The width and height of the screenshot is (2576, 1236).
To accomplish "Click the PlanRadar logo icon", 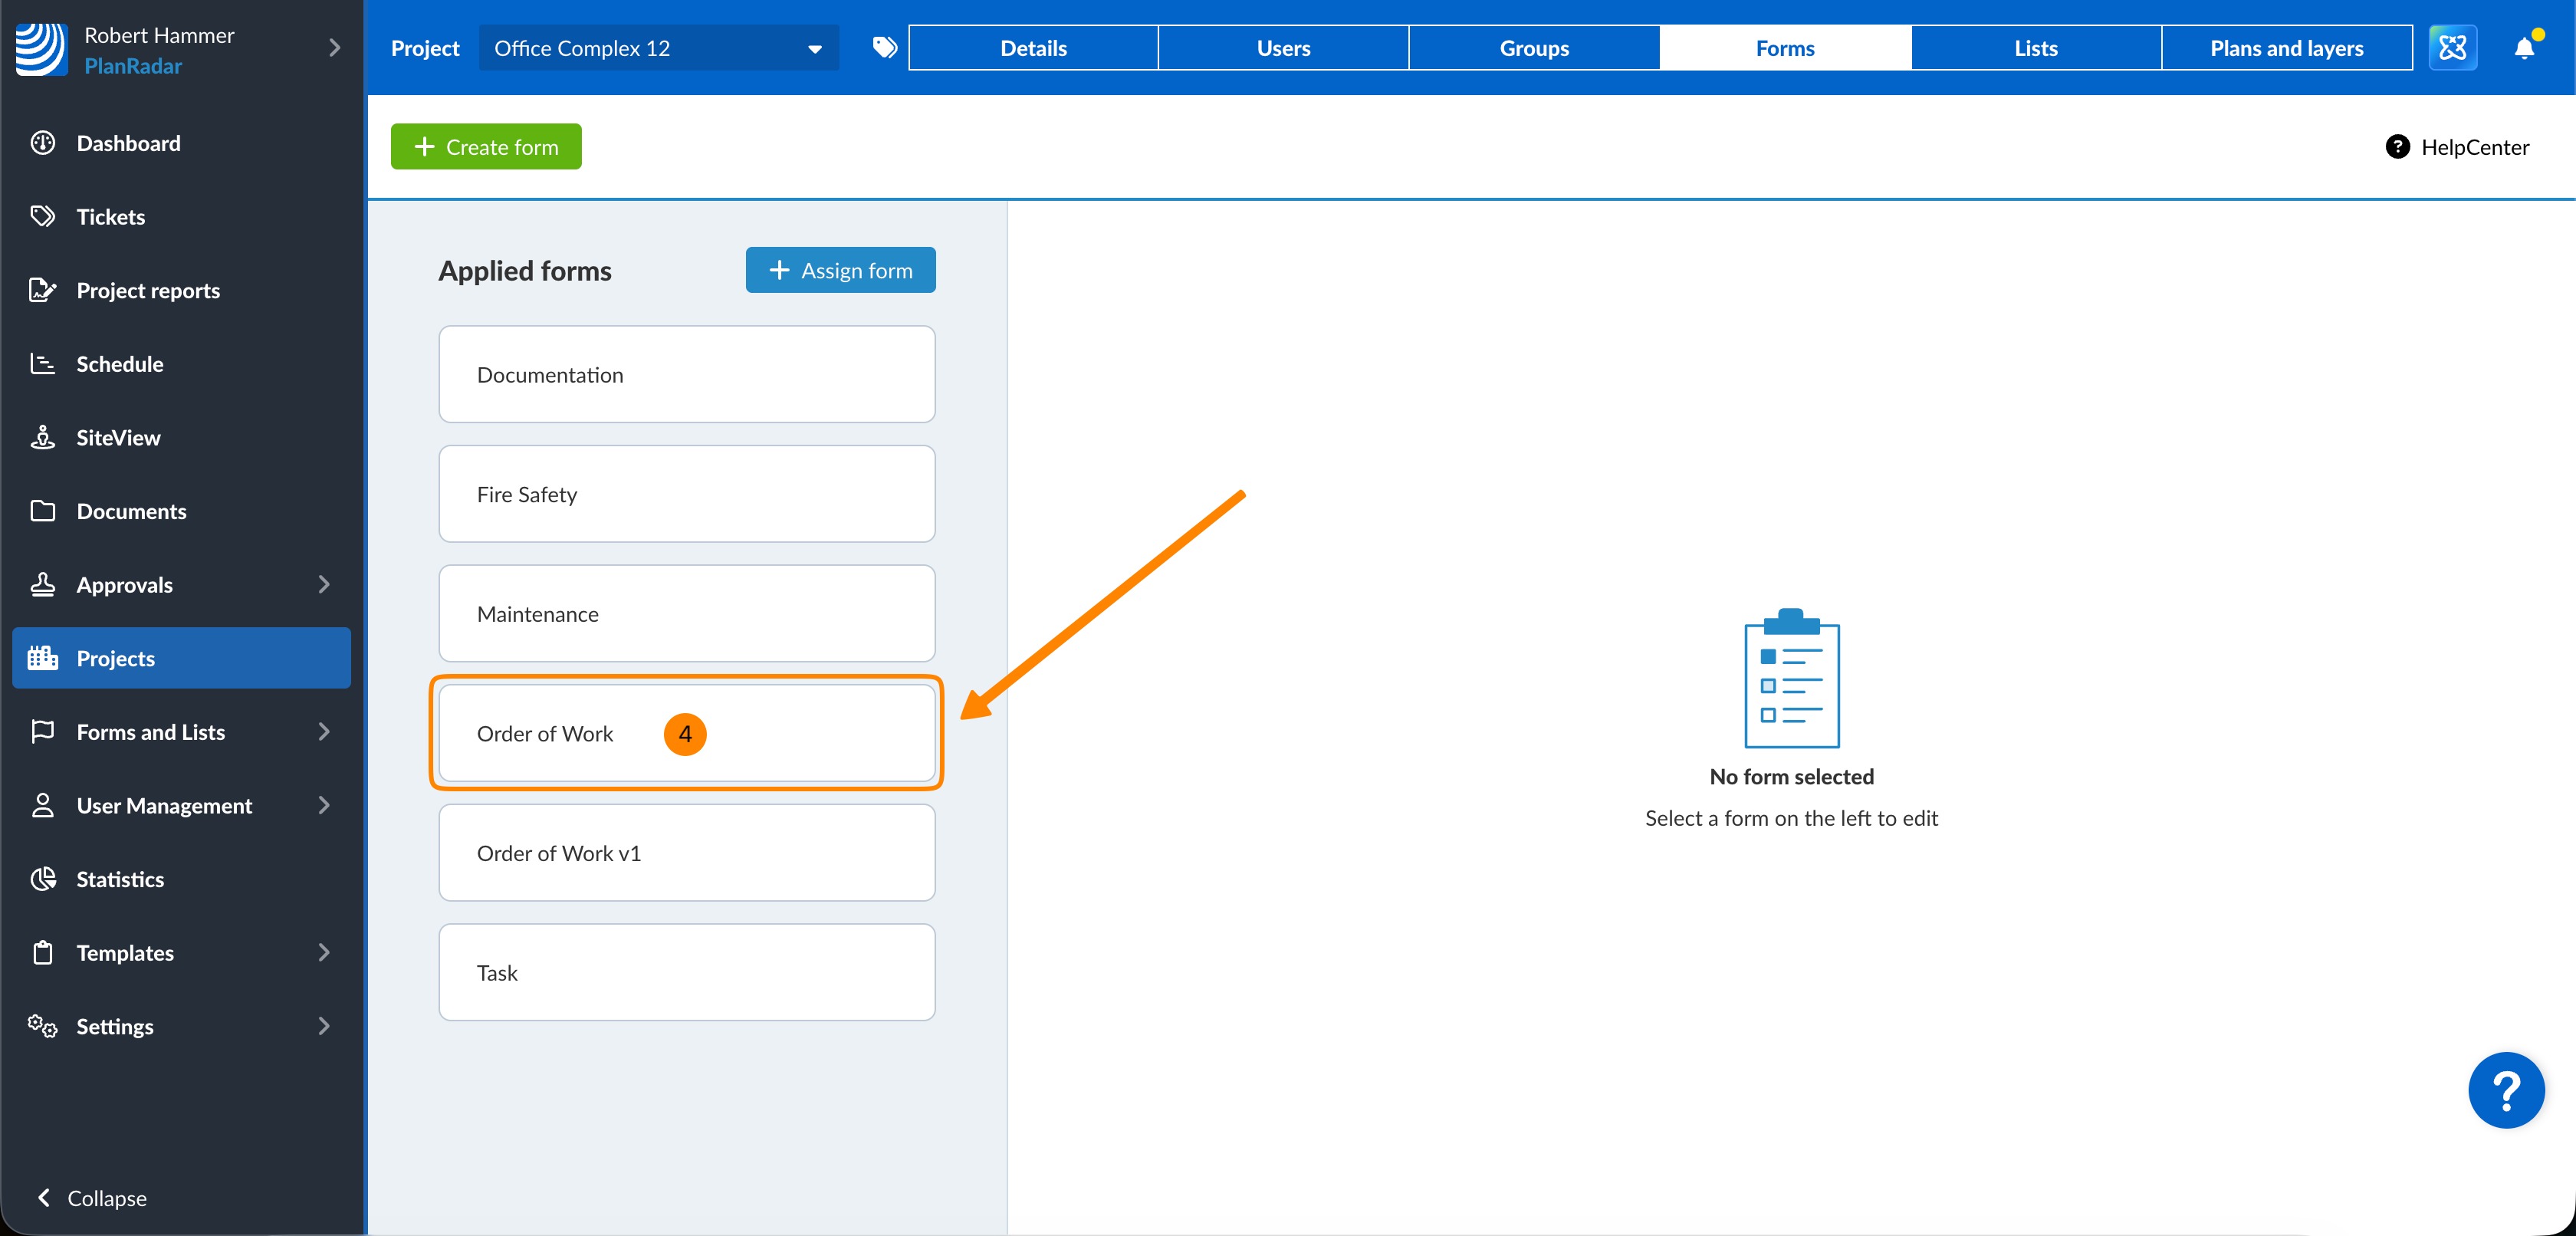I will click(41, 49).
